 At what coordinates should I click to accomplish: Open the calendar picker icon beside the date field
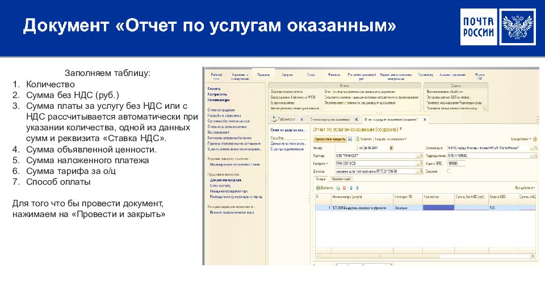click(391, 148)
